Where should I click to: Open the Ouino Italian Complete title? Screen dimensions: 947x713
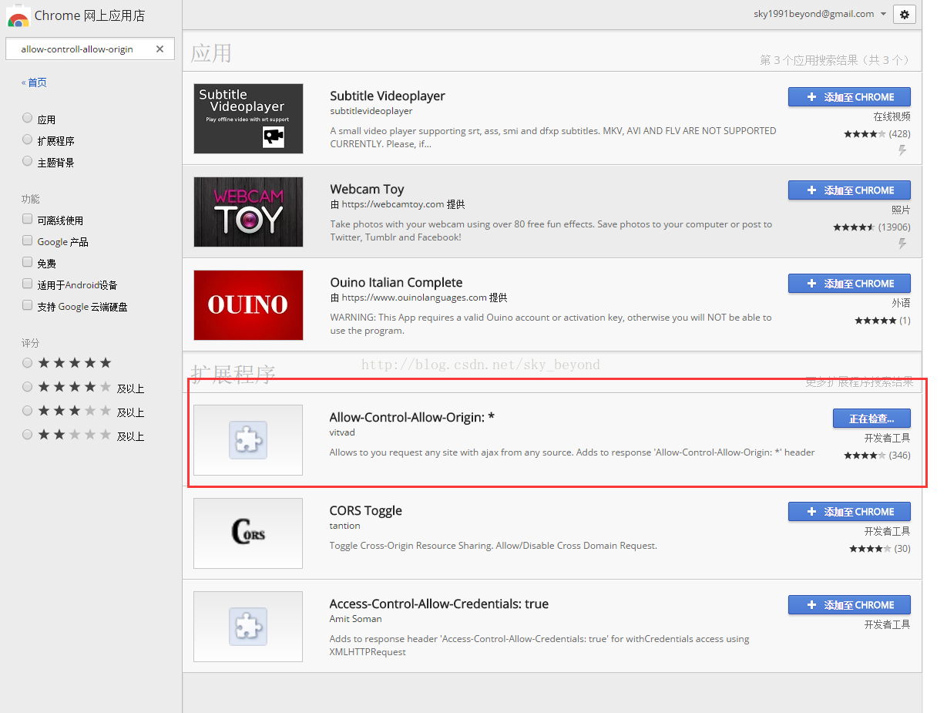tap(396, 283)
